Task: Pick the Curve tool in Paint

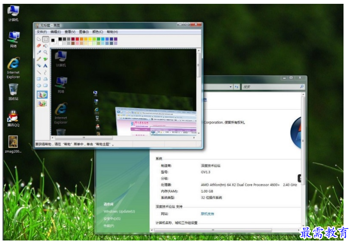Action: tap(45, 72)
